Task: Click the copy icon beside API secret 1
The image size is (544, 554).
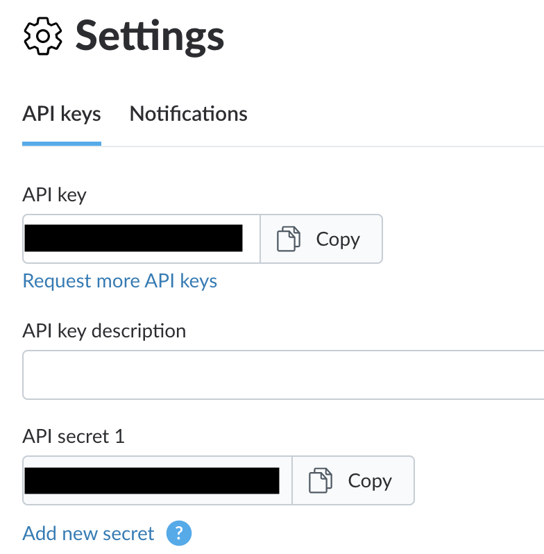Action: pos(320,480)
